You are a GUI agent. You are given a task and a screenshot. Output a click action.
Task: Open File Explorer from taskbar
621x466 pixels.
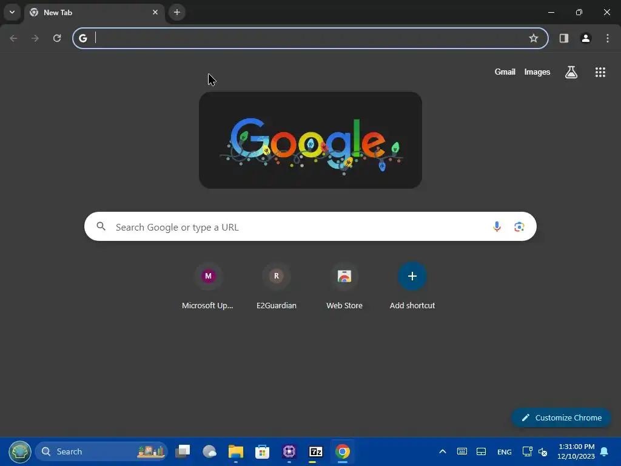tap(236, 451)
